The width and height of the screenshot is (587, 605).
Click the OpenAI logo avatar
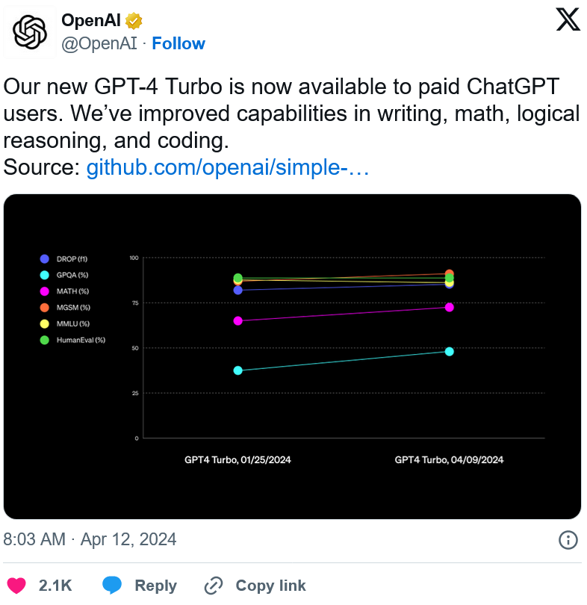tap(30, 32)
